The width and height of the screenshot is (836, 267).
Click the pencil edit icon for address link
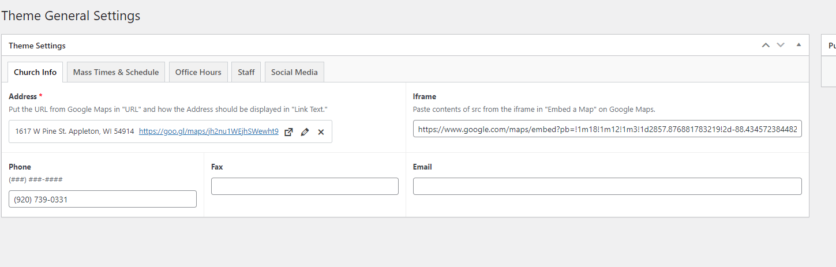click(x=305, y=132)
